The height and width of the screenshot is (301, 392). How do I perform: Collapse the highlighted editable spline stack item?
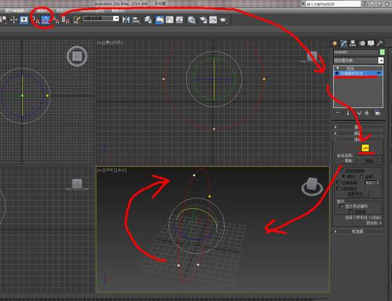[337, 73]
